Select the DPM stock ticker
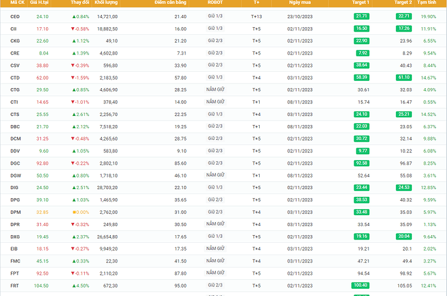 [x=16, y=212]
